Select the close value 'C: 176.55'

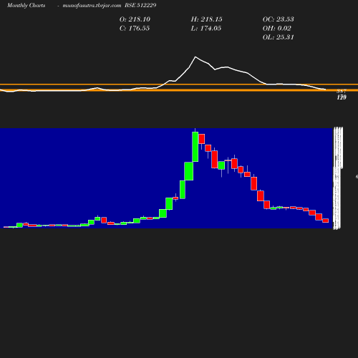tap(135, 28)
